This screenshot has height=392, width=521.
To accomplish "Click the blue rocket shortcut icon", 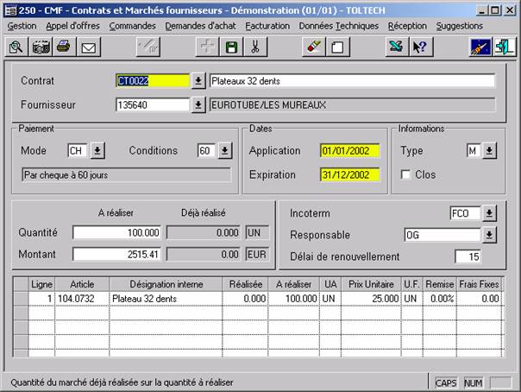I will [x=480, y=47].
